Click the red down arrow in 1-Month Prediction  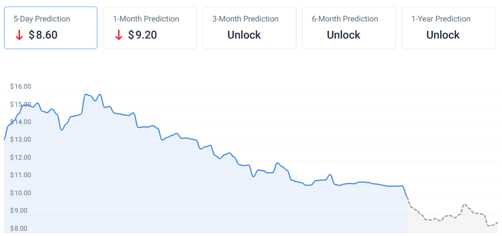click(x=118, y=35)
